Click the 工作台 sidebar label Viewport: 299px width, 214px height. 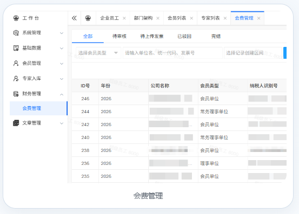click(30, 18)
